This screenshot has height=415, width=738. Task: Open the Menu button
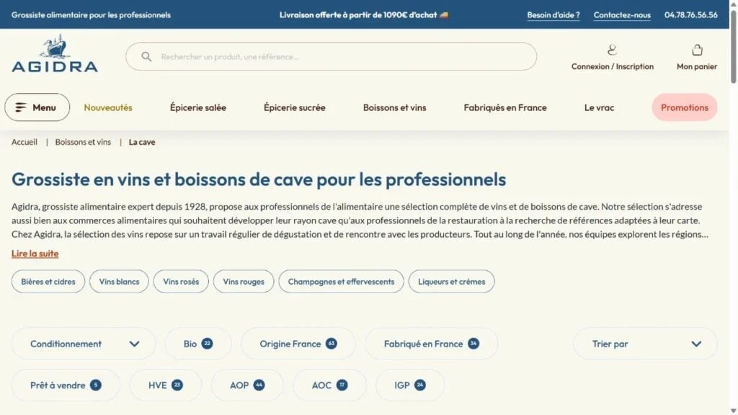pos(37,107)
